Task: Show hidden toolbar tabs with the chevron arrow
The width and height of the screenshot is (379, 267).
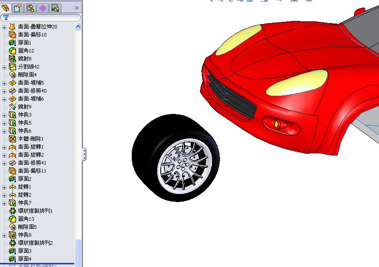Action: coord(76,7)
